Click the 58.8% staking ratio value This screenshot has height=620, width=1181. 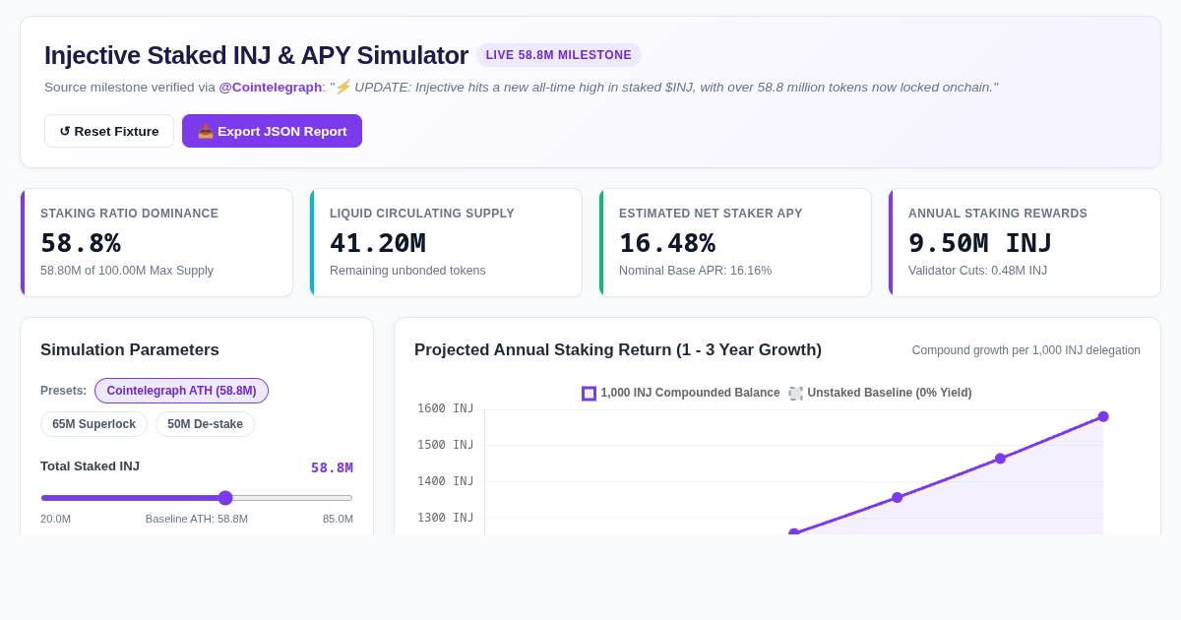tap(81, 243)
